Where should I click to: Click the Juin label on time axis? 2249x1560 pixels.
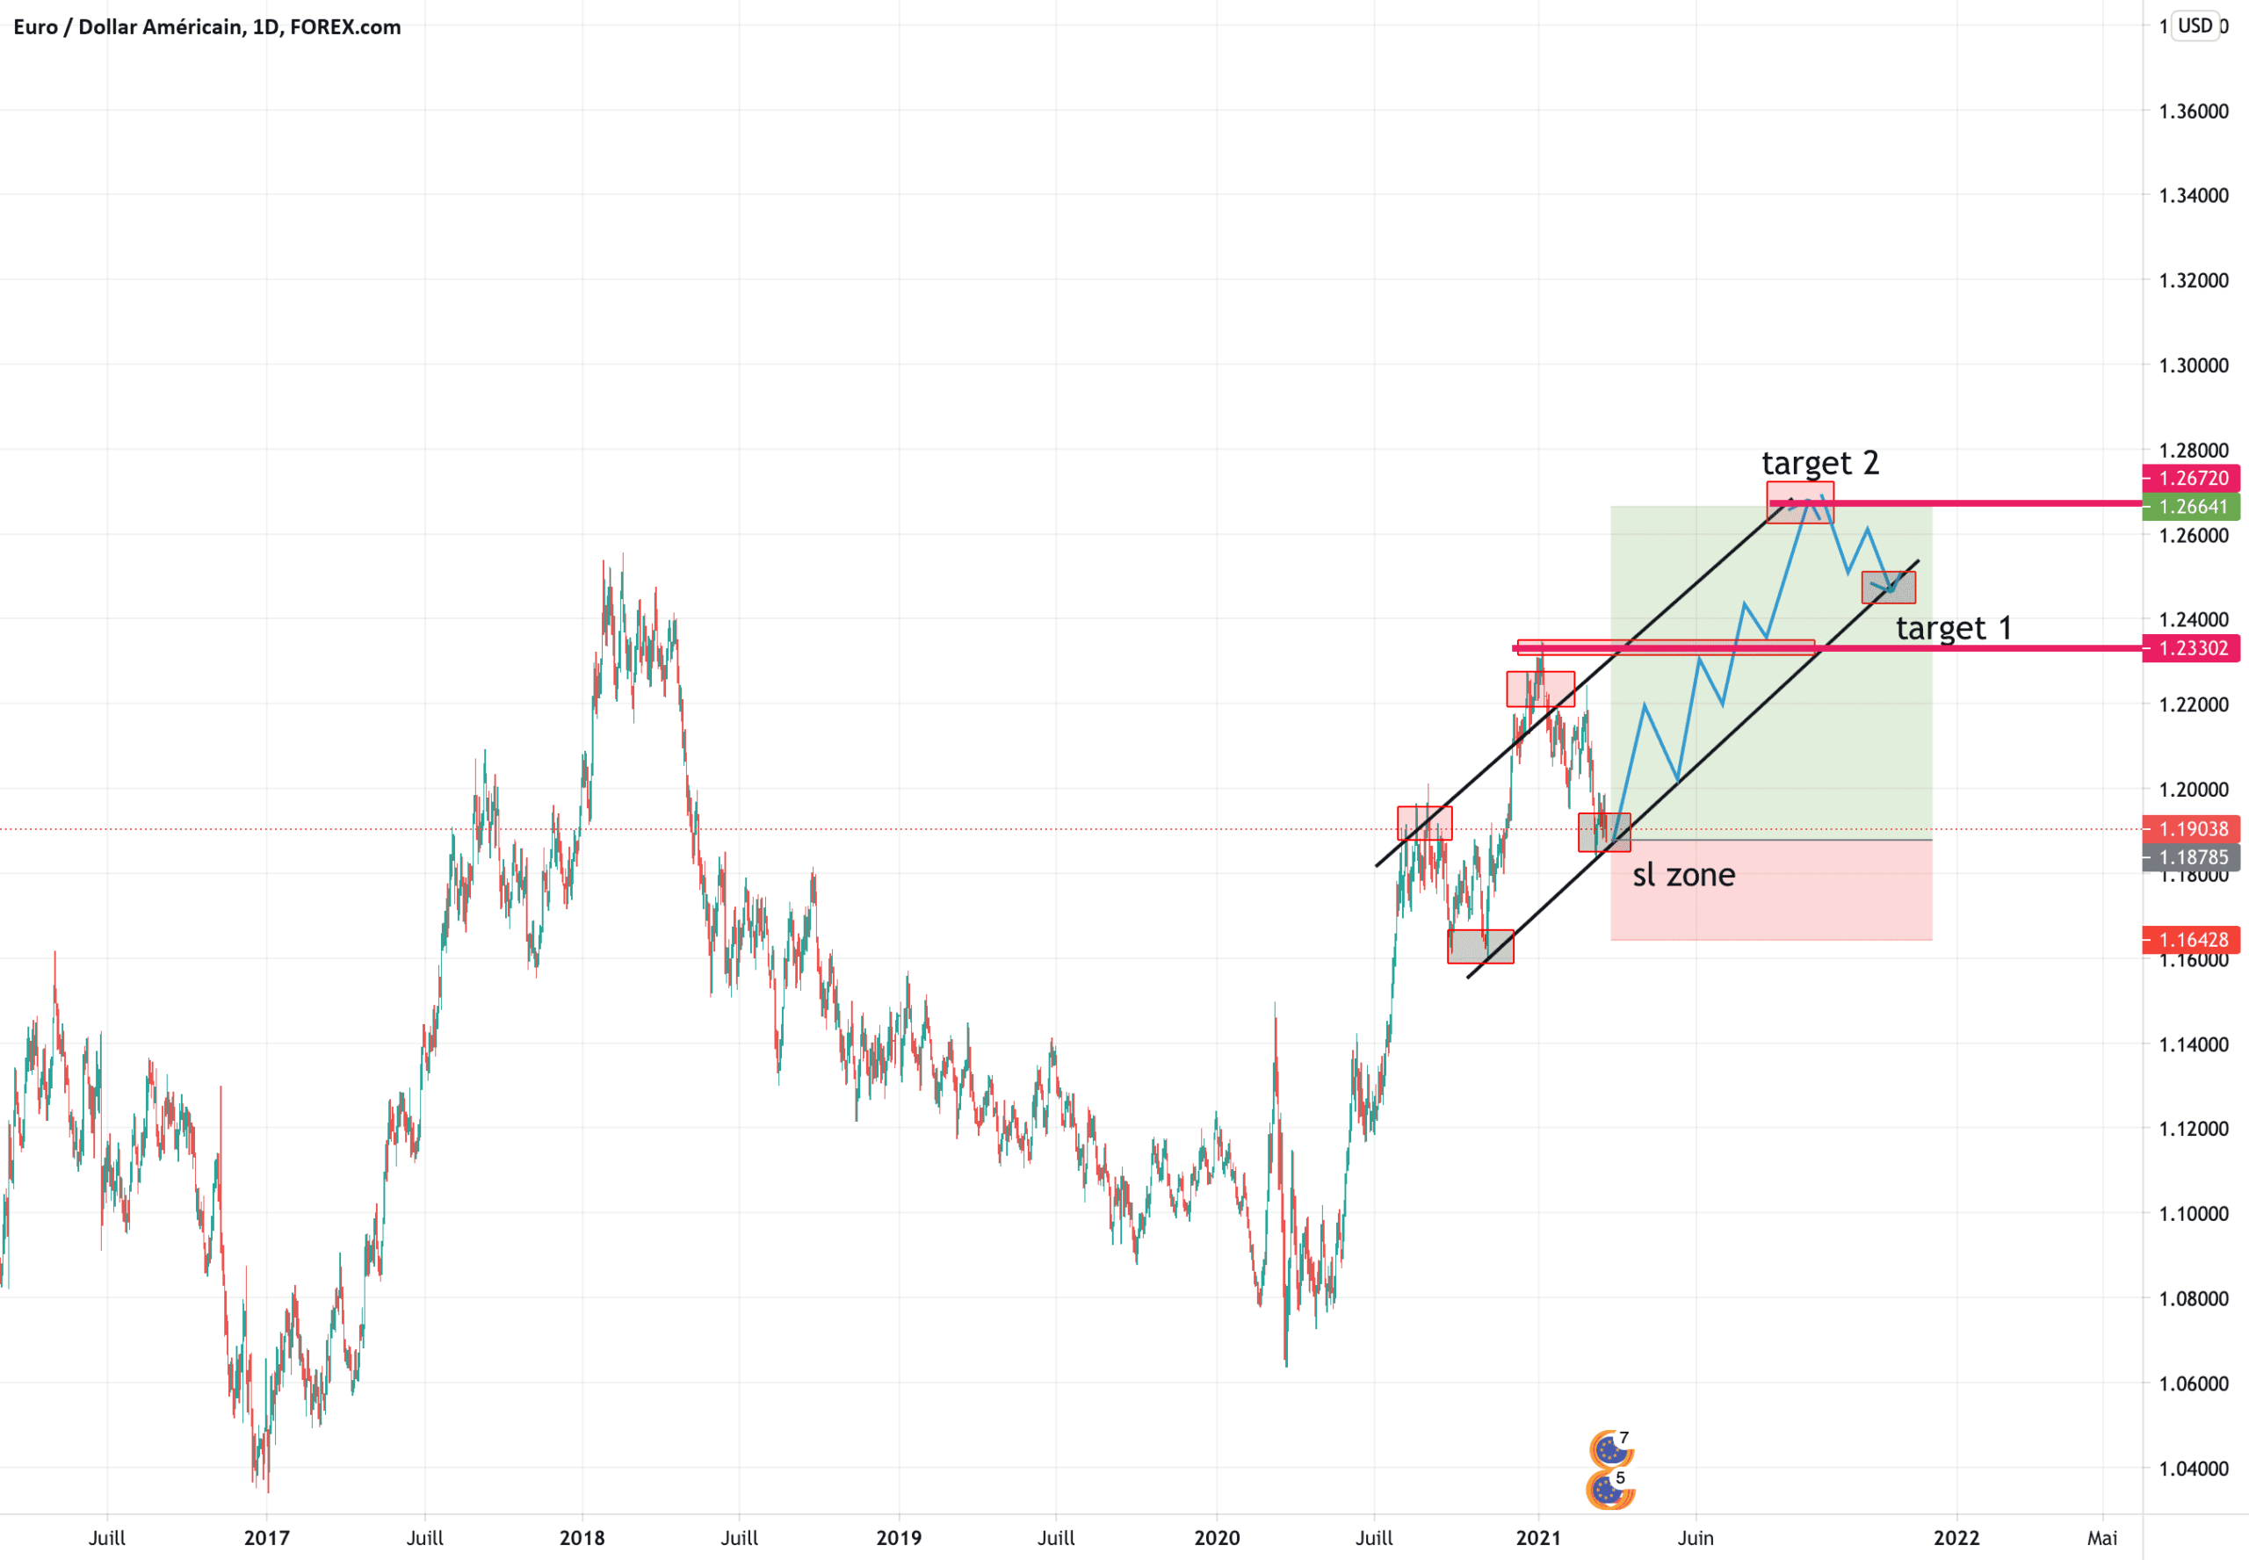pyautogui.click(x=1696, y=1537)
